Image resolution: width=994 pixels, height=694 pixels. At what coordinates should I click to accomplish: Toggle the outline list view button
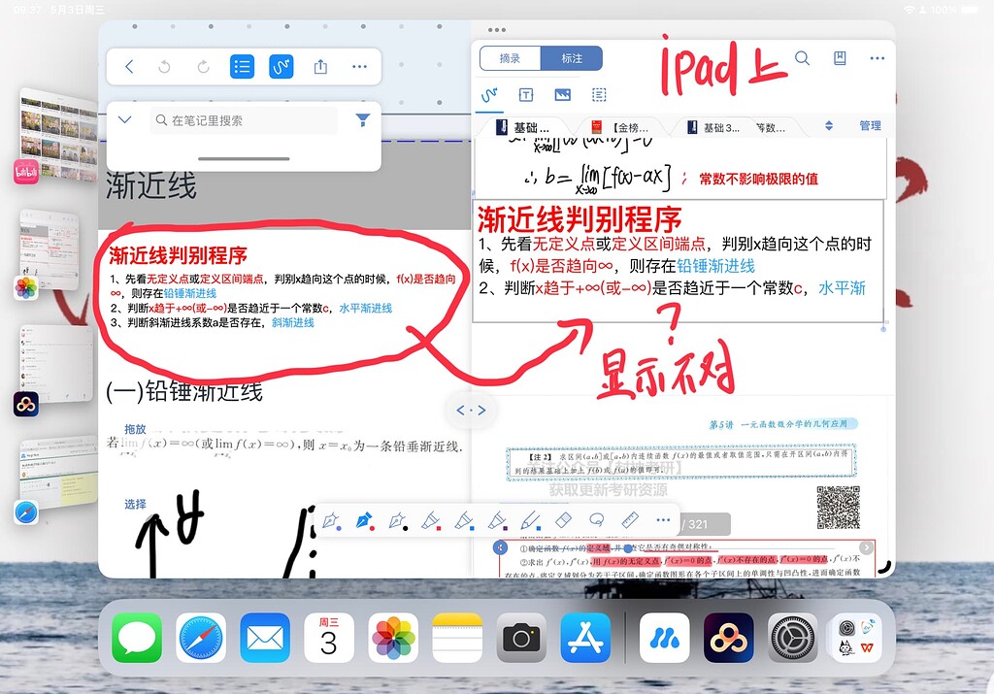tap(242, 67)
